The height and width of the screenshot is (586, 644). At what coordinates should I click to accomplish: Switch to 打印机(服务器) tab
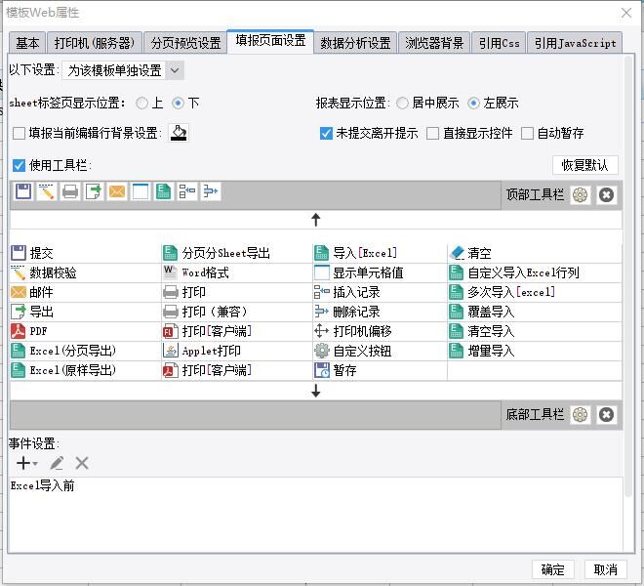(x=95, y=43)
